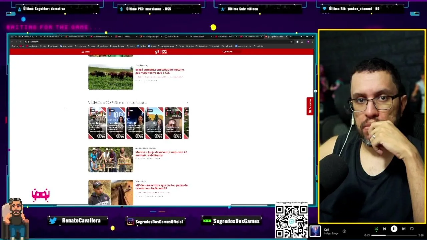The image size is (427, 240).
Task: Click the livepix.gg/segredosdosgames URL text
Action: tap(292, 203)
